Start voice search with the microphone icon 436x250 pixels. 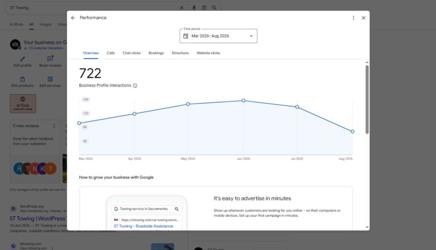194,8
